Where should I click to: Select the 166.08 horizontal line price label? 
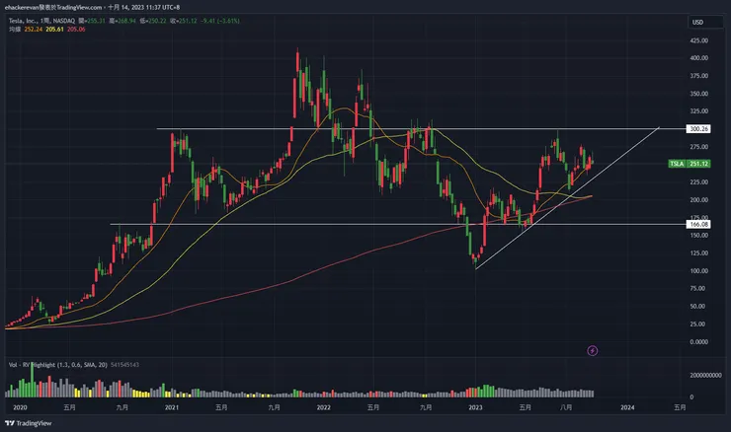[x=698, y=224]
